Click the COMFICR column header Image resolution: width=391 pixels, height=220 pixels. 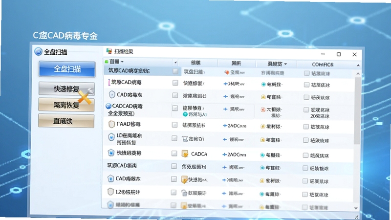tap(323, 65)
